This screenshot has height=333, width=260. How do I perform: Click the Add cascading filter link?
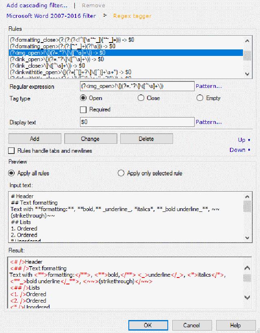coord(37,6)
